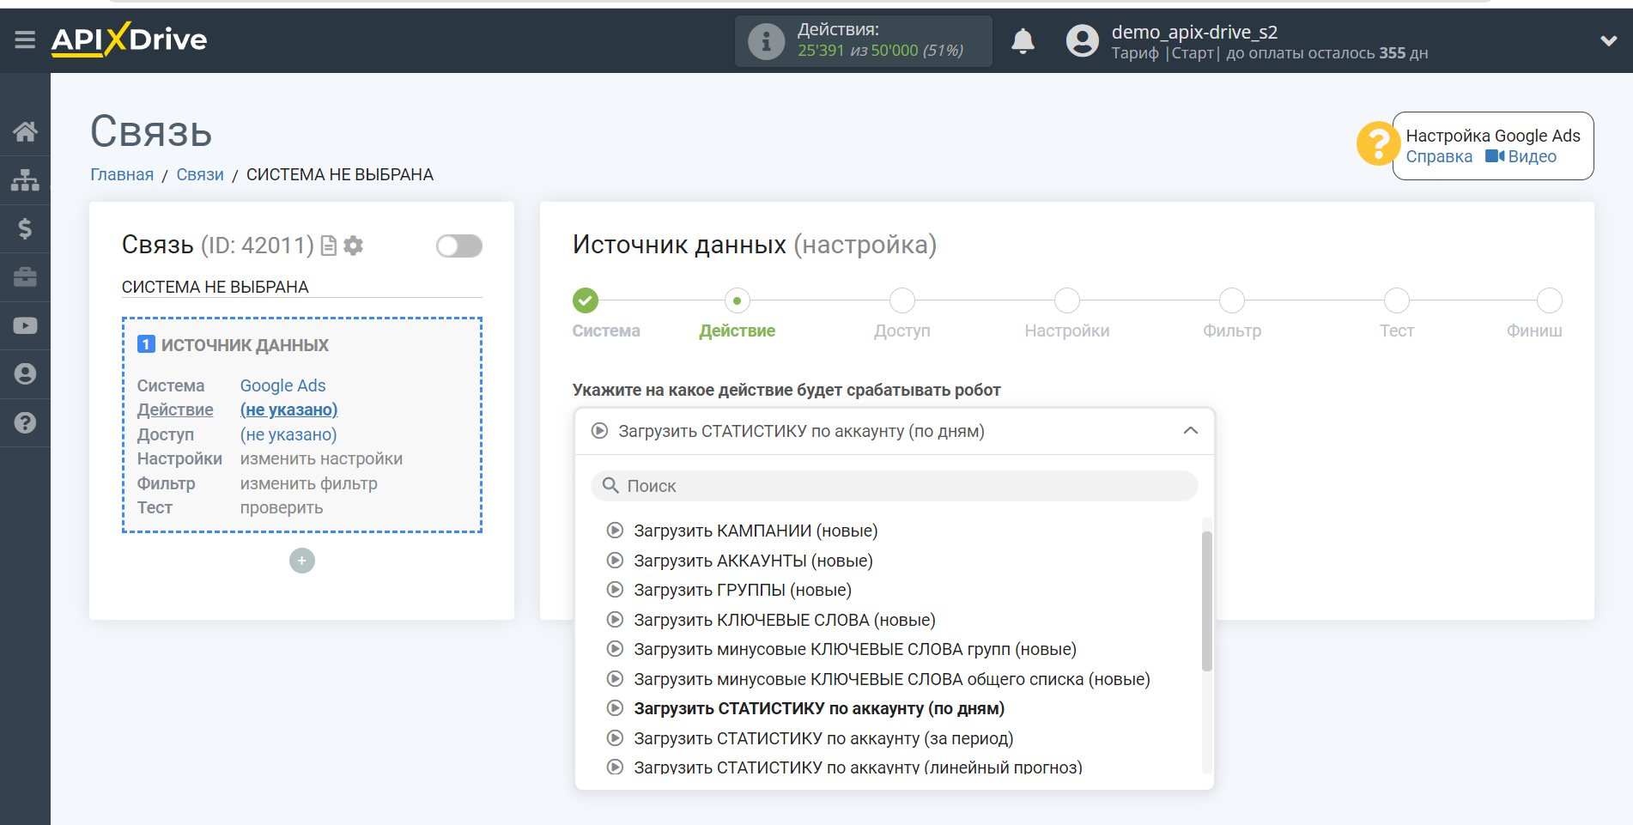Click проверить in the Тест row
1633x825 pixels.
282,507
